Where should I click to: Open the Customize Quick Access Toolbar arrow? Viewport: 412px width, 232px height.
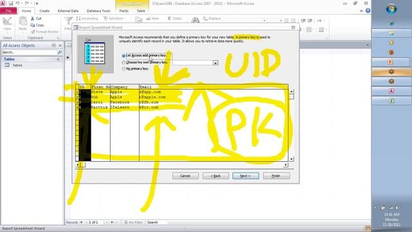37,3
